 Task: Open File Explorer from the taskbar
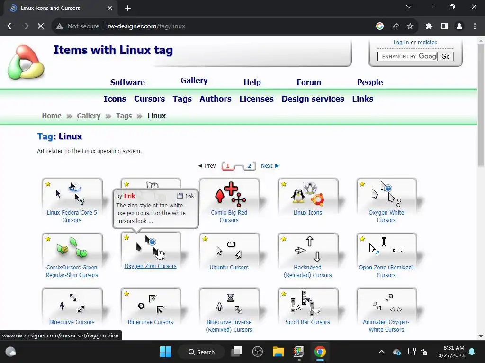coord(278,352)
